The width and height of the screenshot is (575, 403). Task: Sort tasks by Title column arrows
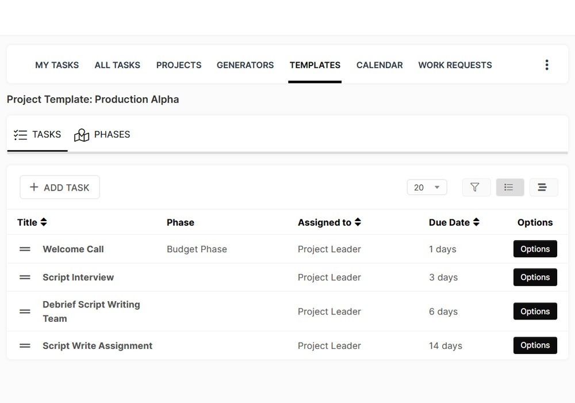click(44, 222)
